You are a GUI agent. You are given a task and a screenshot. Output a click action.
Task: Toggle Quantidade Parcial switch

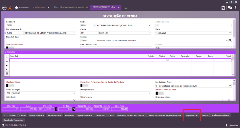10,48
